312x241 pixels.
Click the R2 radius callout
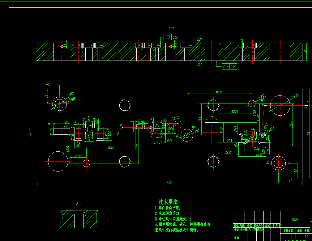[x=236, y=145]
